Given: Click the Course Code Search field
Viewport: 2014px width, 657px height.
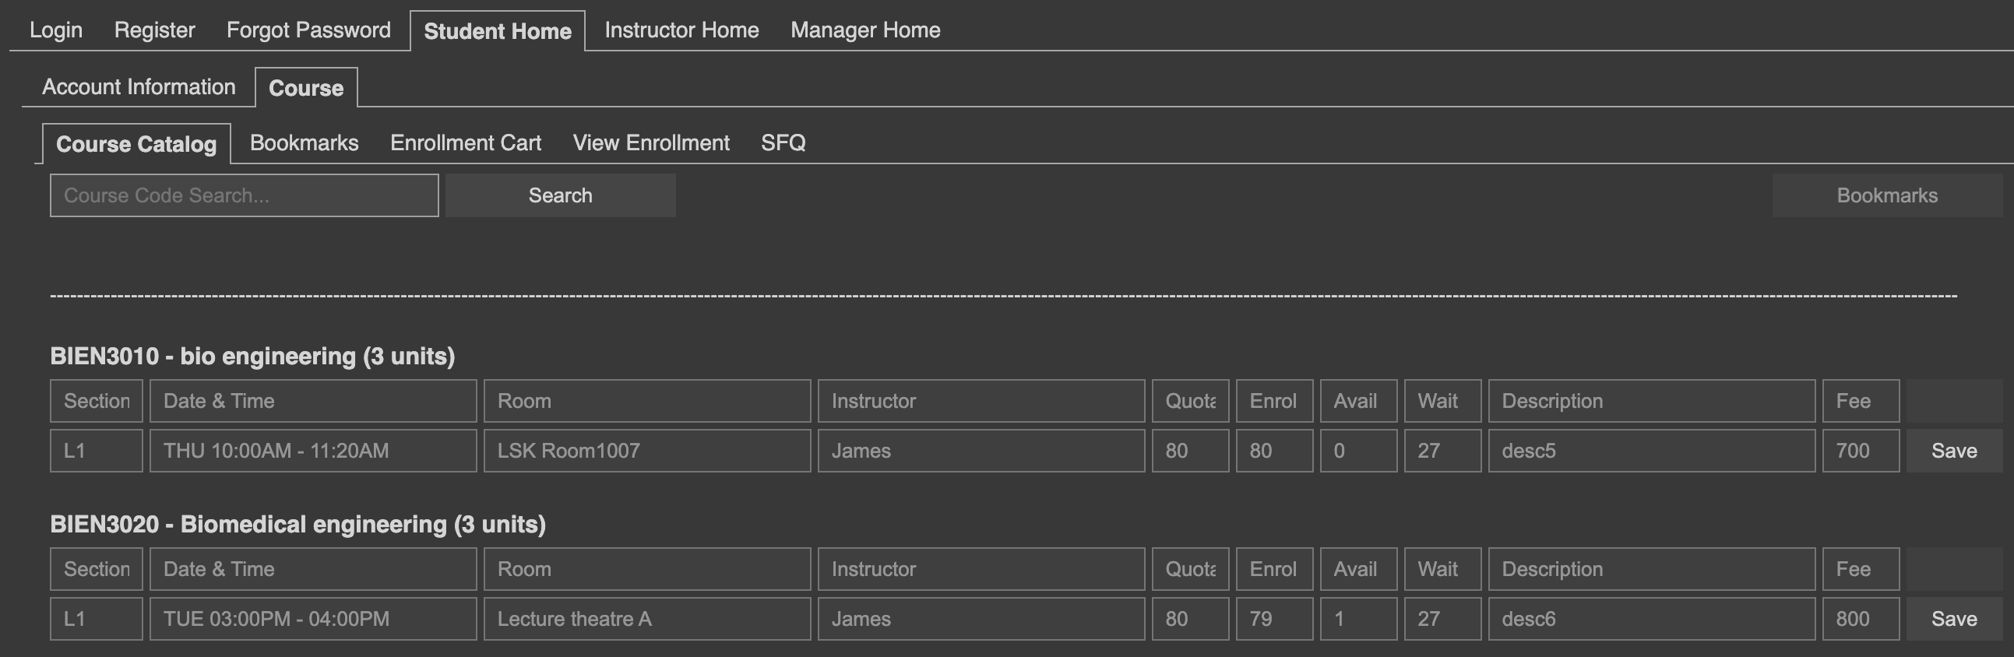Looking at the screenshot, I should (243, 195).
